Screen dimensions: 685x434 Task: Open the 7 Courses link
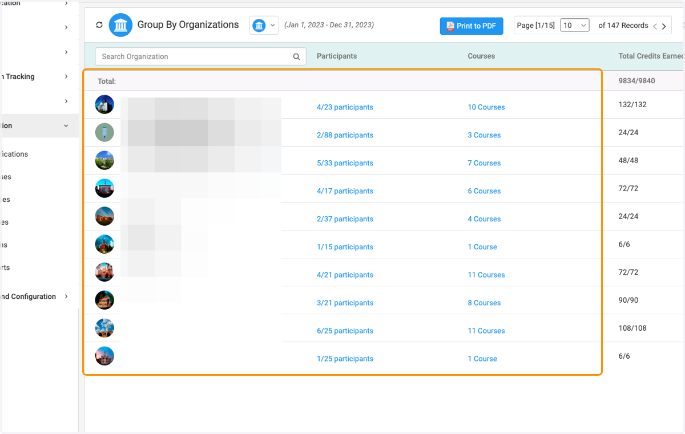click(x=484, y=163)
